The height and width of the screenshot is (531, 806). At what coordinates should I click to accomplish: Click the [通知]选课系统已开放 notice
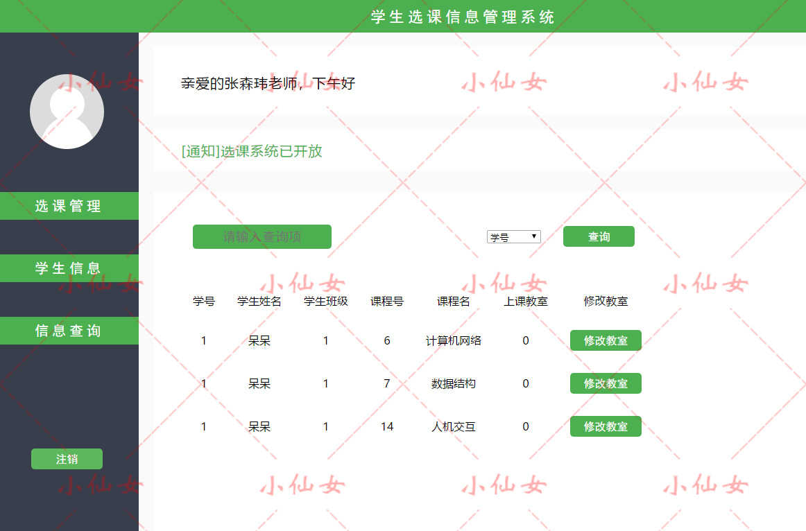(x=252, y=151)
